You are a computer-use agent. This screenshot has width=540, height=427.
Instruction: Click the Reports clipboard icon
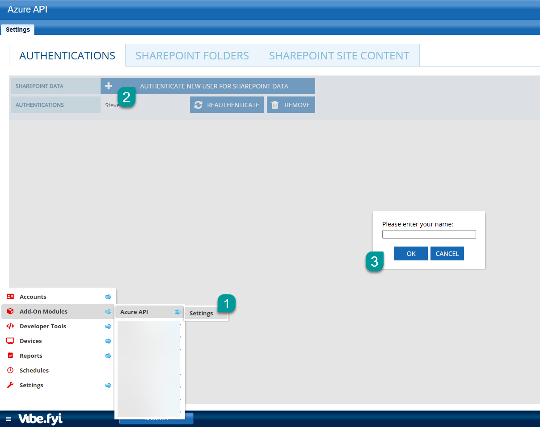pyautogui.click(x=10, y=356)
